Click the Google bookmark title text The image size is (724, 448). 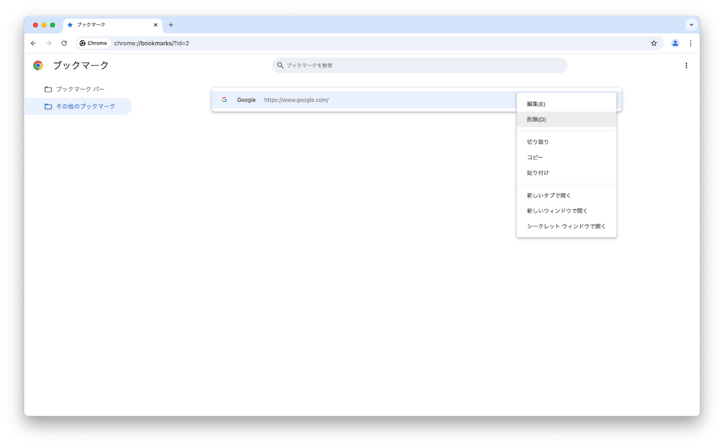(246, 100)
